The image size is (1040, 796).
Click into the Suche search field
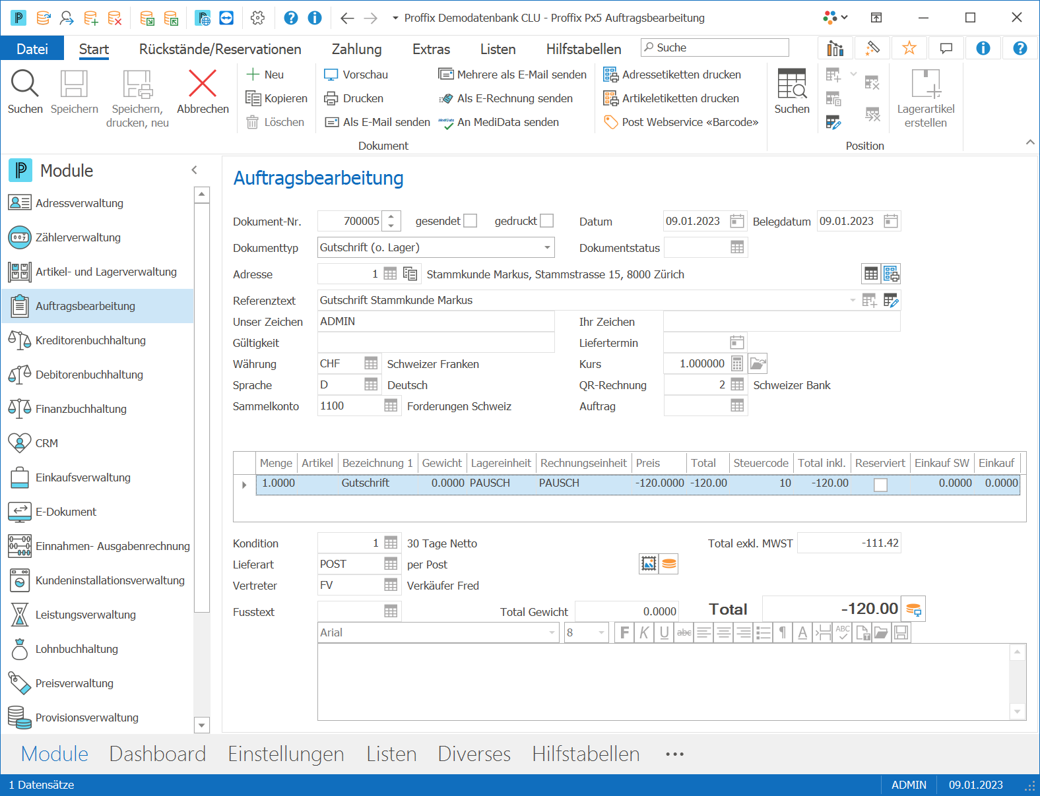[x=715, y=47]
